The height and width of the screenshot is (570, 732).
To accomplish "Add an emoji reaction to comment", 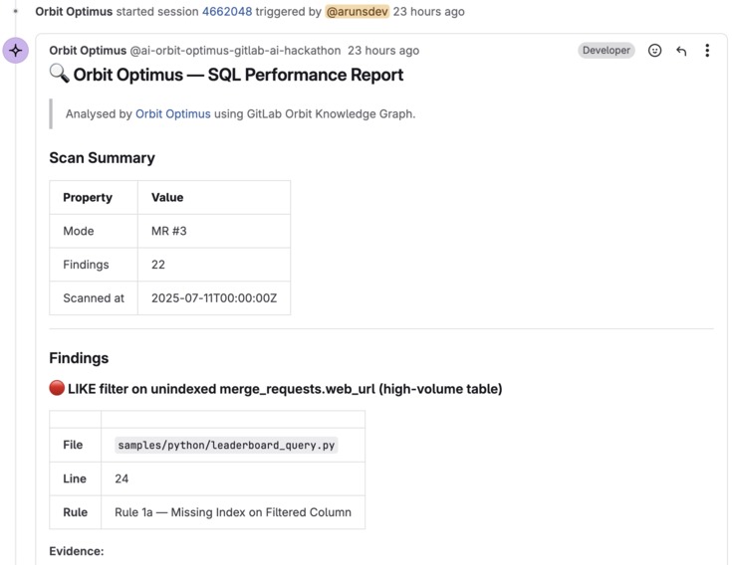I will pos(654,51).
